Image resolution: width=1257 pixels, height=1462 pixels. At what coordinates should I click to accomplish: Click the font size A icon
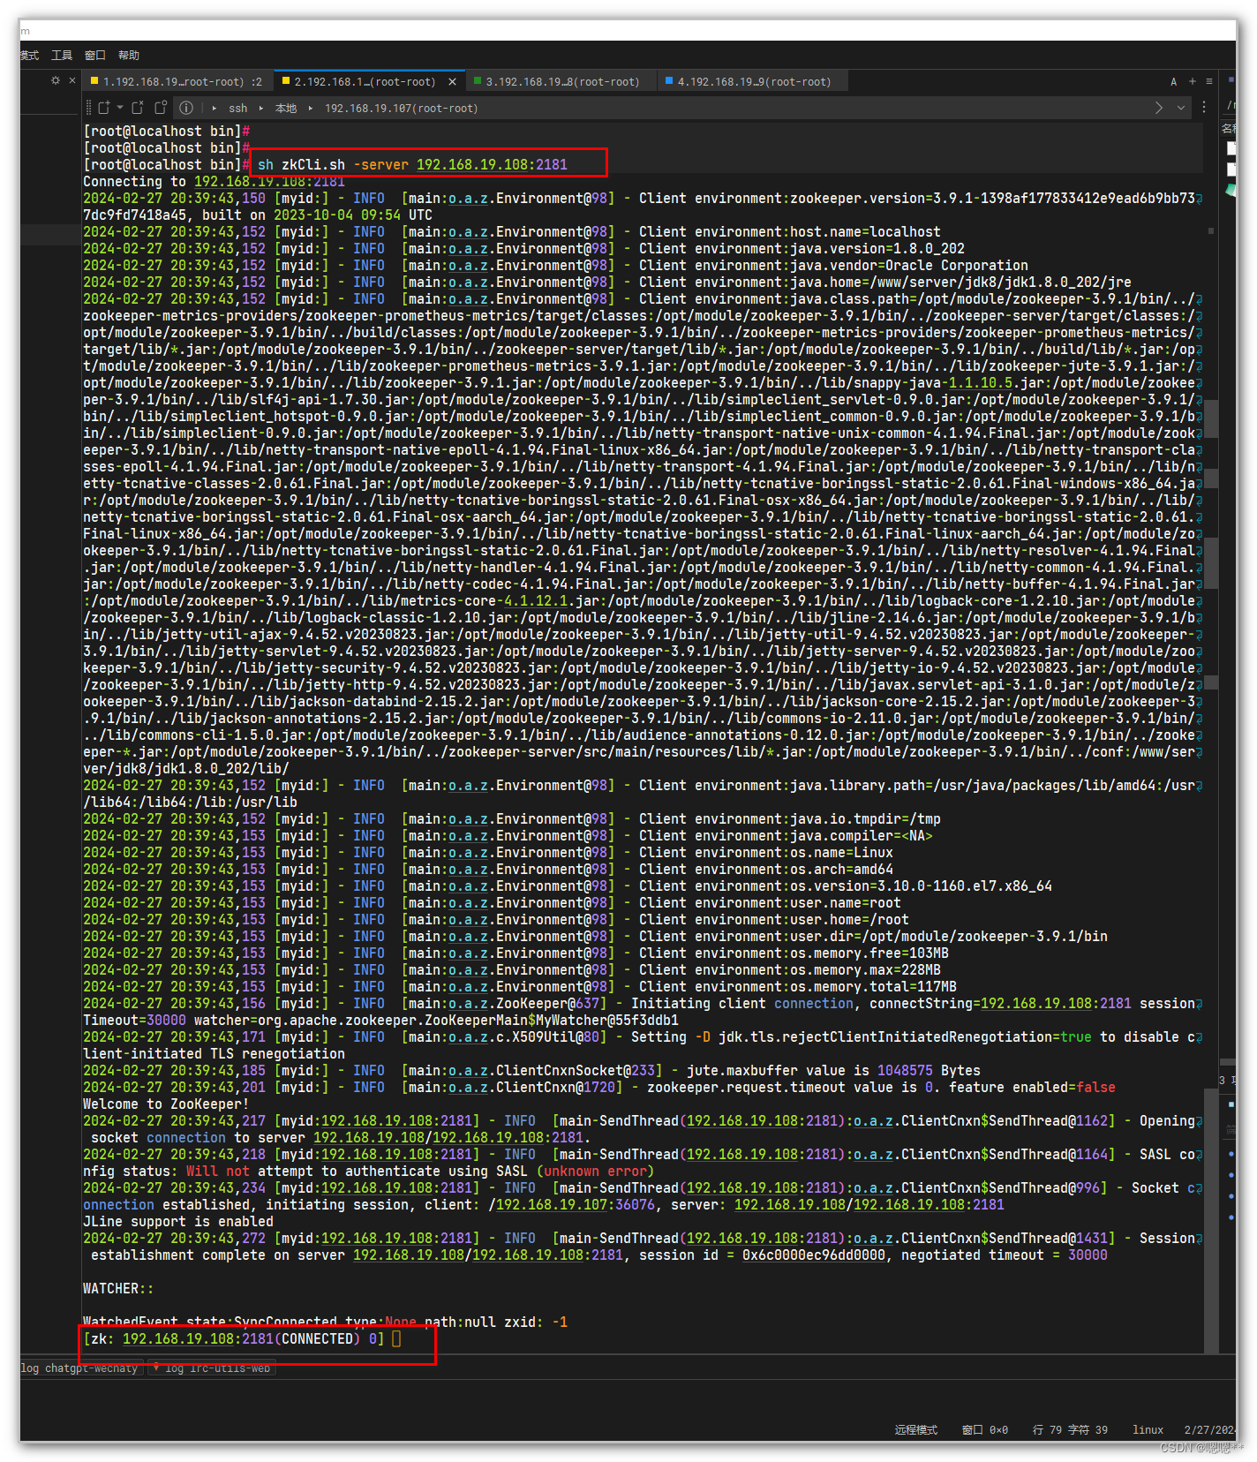click(1173, 81)
